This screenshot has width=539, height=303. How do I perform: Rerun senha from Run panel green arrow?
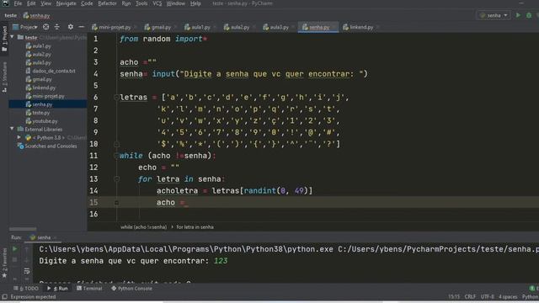pyautogui.click(x=15, y=249)
